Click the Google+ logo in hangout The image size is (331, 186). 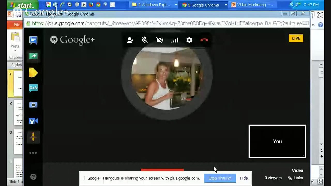[72, 40]
